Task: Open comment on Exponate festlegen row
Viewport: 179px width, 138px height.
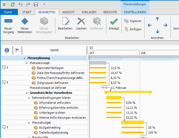Action: [4, 68]
